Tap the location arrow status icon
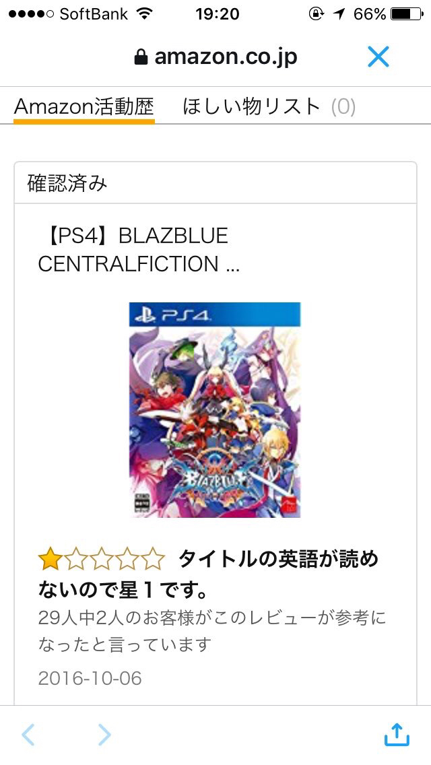Screen dimensions: 431x765 (x=339, y=13)
